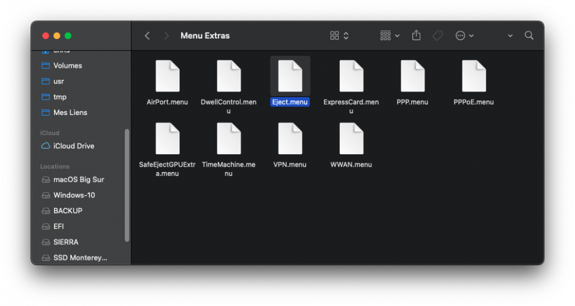
Task: Expand the toolbar overflow chevron
Action: (510, 36)
